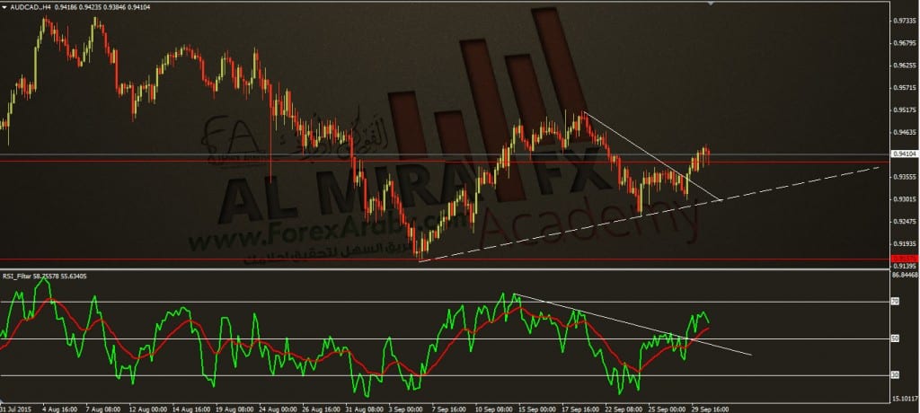Select the current price label 0.94104
The image size is (920, 413).
(904, 154)
